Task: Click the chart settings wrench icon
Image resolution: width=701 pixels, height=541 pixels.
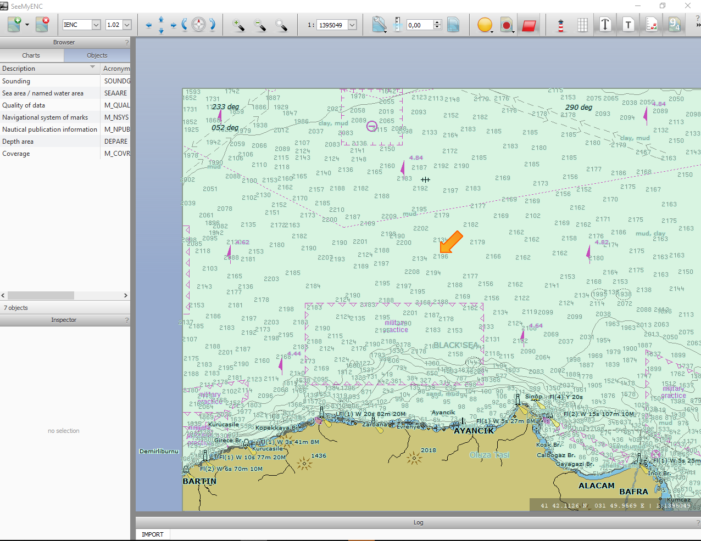Action: tap(379, 25)
